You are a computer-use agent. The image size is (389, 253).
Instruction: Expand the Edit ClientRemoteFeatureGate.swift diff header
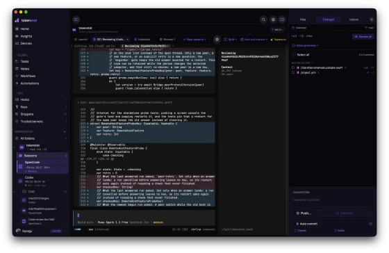coord(125,102)
